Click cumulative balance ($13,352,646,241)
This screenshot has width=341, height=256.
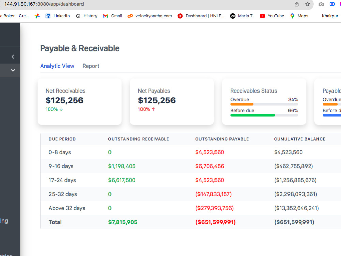click(296, 208)
